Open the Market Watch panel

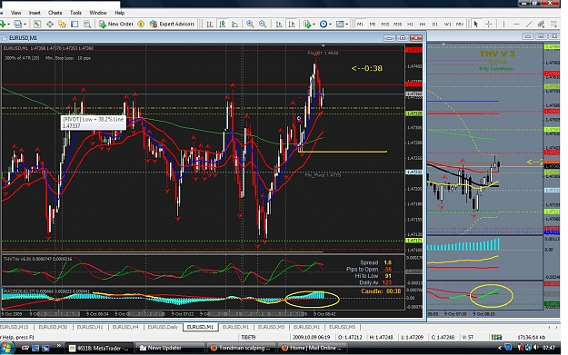(37, 25)
